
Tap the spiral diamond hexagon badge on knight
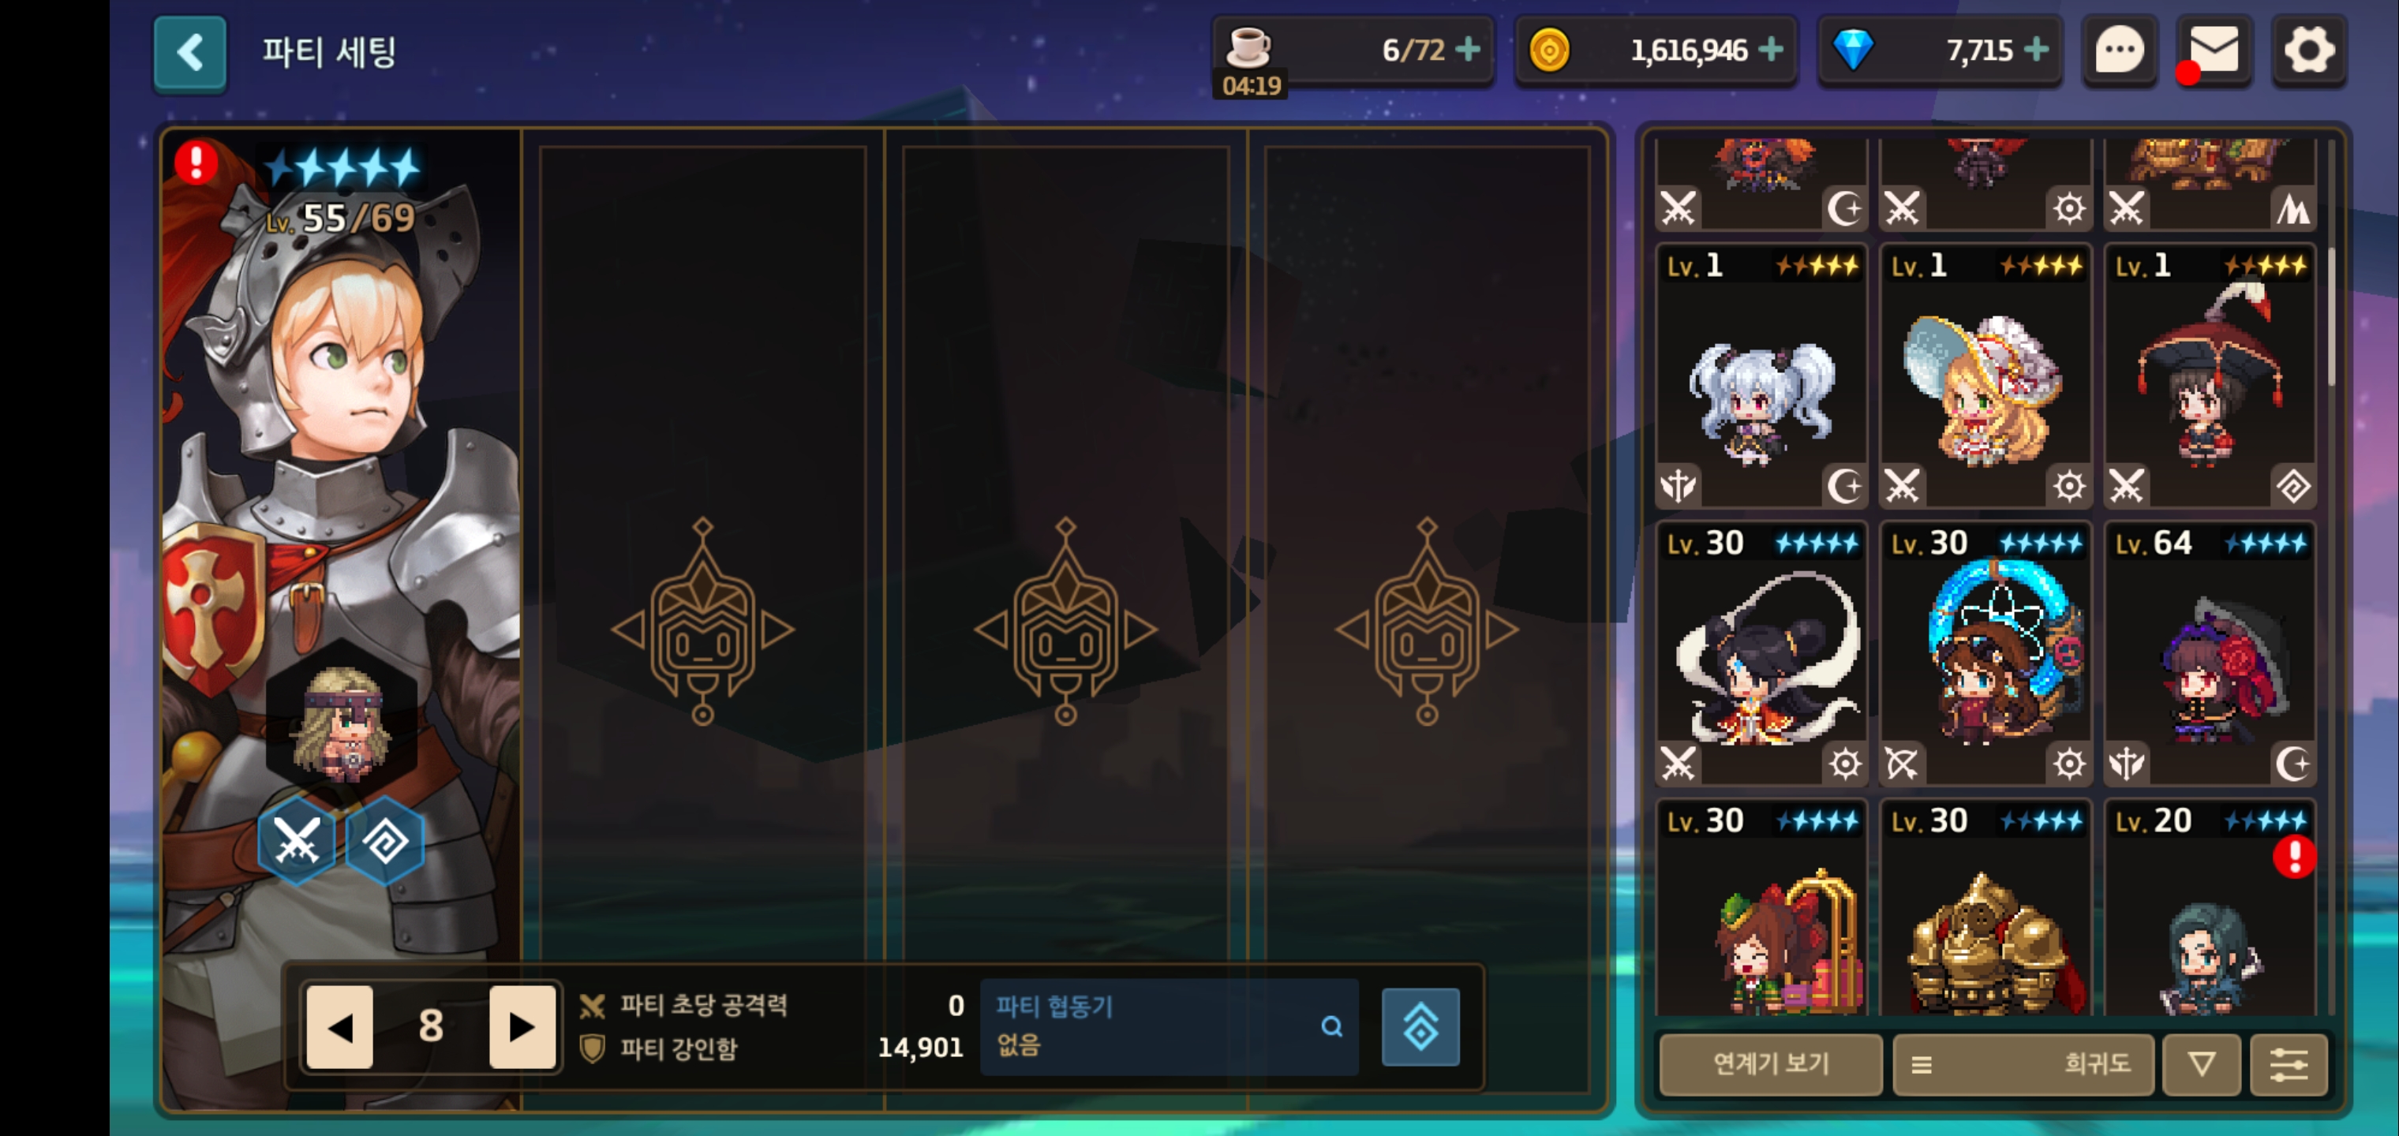click(386, 841)
